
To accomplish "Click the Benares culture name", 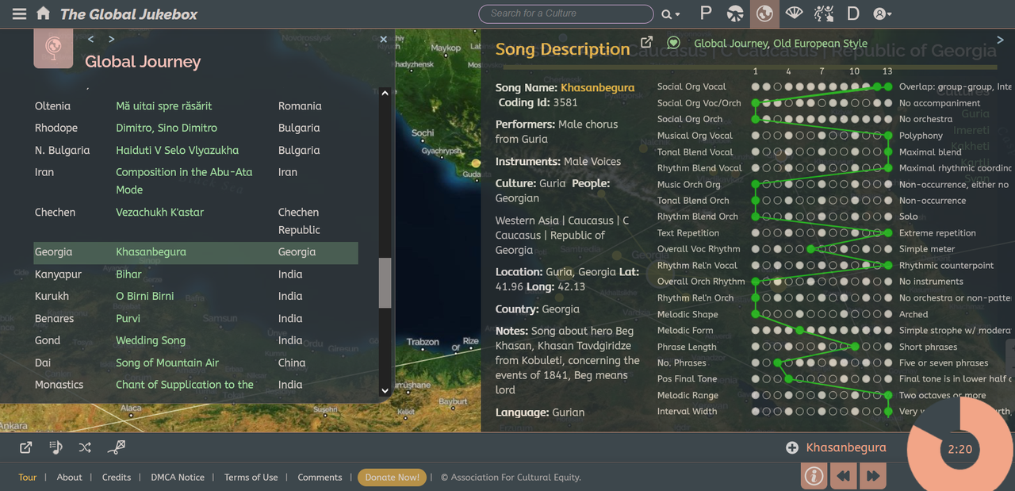I will (x=54, y=318).
